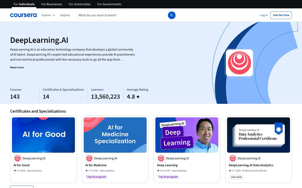The image size is (302, 188).
Task: Click the large DeepLearning.AI logo in banner
Action: 239,63
